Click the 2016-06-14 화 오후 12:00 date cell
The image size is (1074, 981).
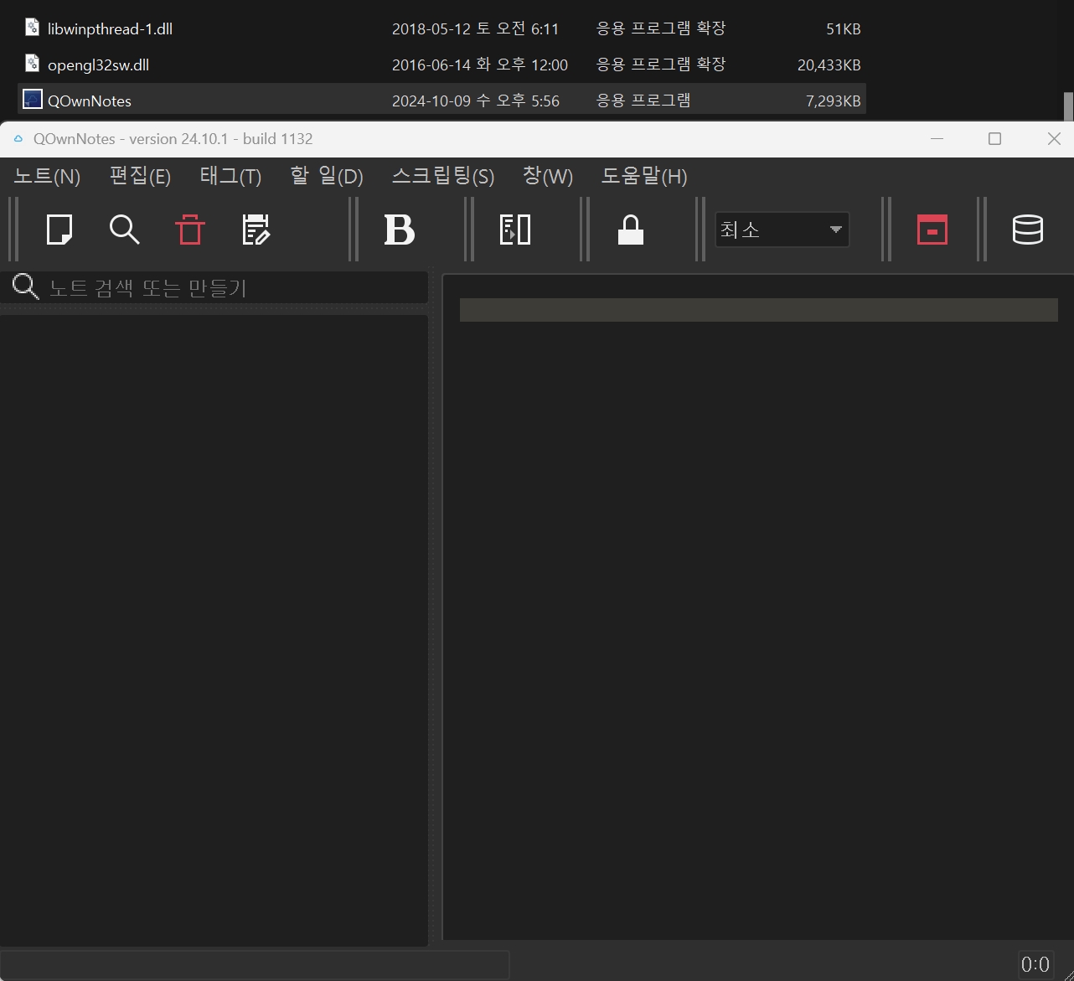pos(480,65)
